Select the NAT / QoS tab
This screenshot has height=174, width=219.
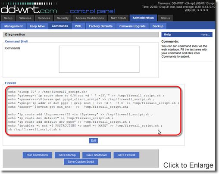pos(118,18)
